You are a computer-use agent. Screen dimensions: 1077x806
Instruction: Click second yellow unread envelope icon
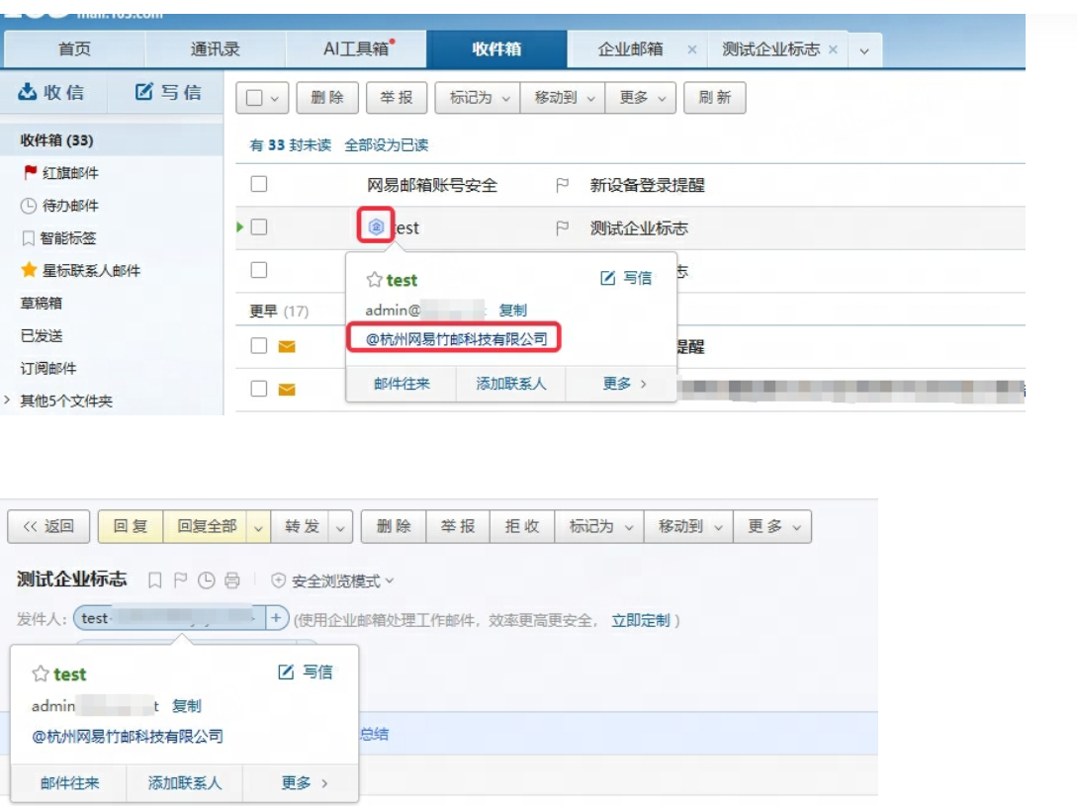point(287,390)
